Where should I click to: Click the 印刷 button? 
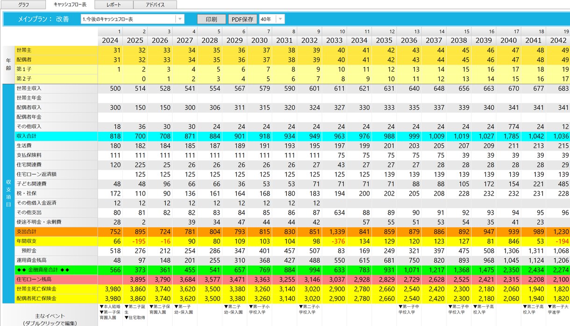point(211,19)
